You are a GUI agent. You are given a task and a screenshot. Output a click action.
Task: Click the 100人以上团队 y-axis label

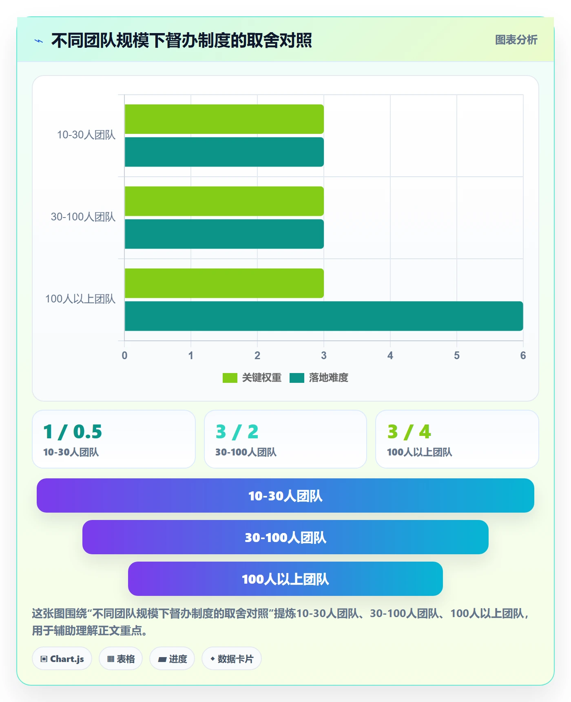click(x=80, y=299)
